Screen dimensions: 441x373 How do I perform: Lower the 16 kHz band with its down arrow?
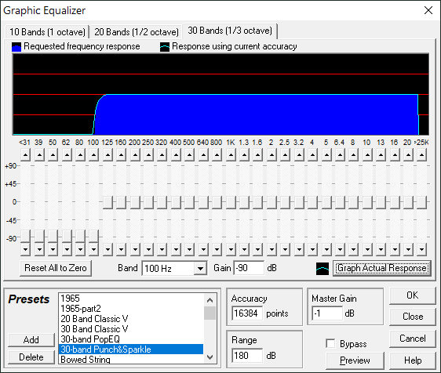395,249
